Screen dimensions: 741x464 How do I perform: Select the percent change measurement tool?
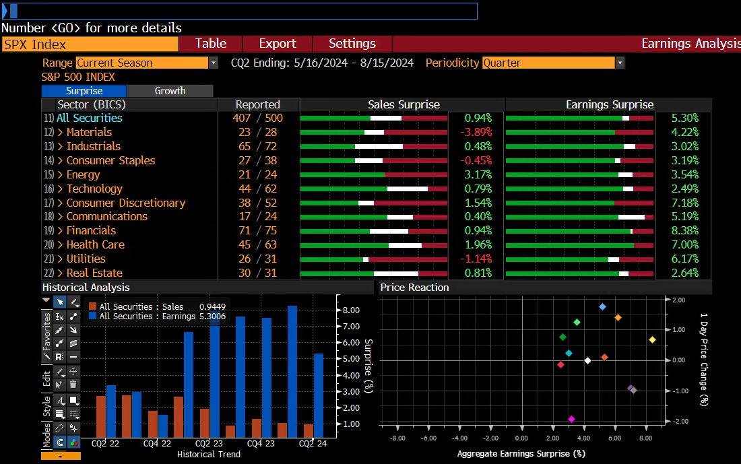(59, 316)
